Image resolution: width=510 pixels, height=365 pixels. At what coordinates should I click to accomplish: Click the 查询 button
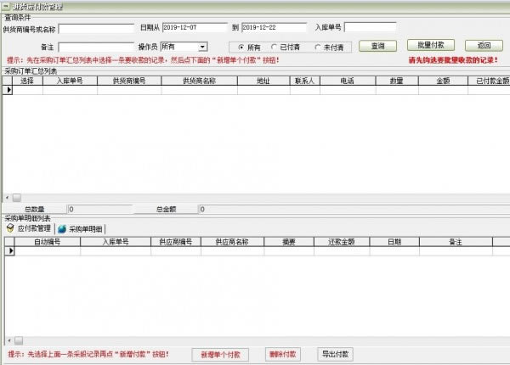pos(377,46)
